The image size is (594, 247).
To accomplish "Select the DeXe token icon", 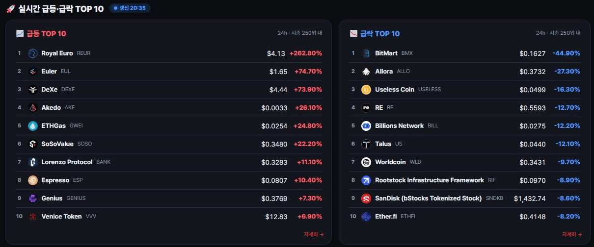I will (33, 90).
